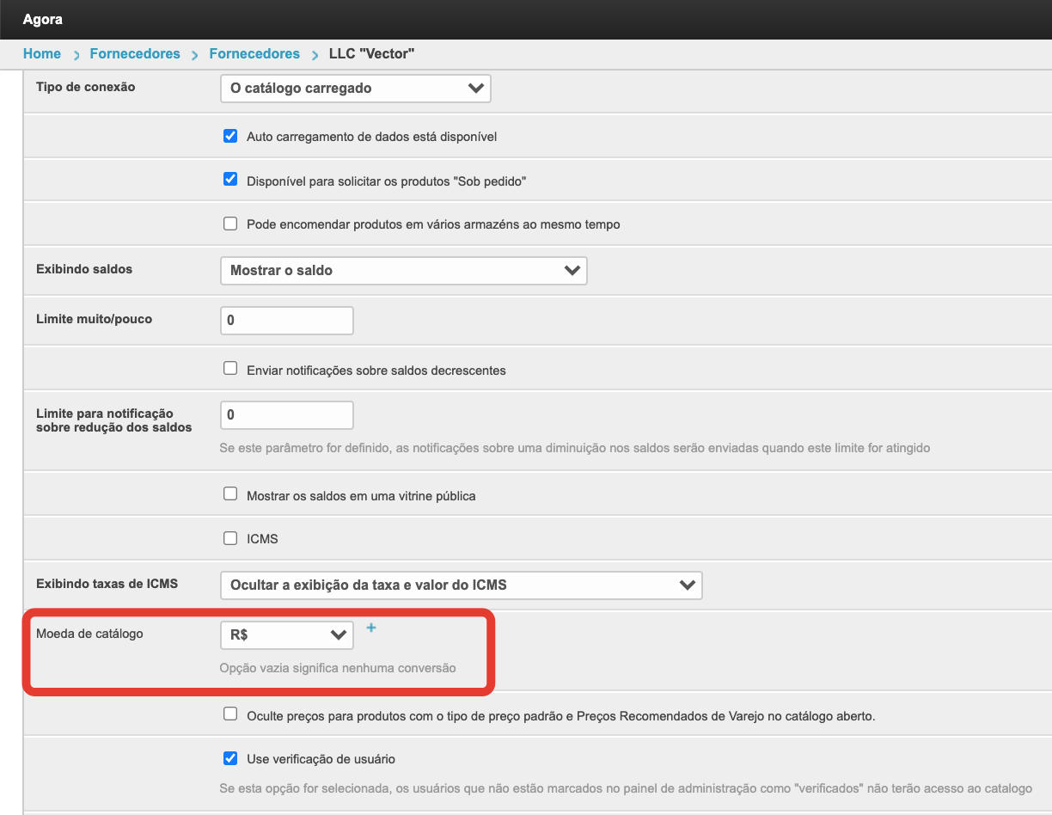The width and height of the screenshot is (1052, 815).
Task: Select the Moeda de catálogo R$ dropdown
Action: [x=286, y=635]
